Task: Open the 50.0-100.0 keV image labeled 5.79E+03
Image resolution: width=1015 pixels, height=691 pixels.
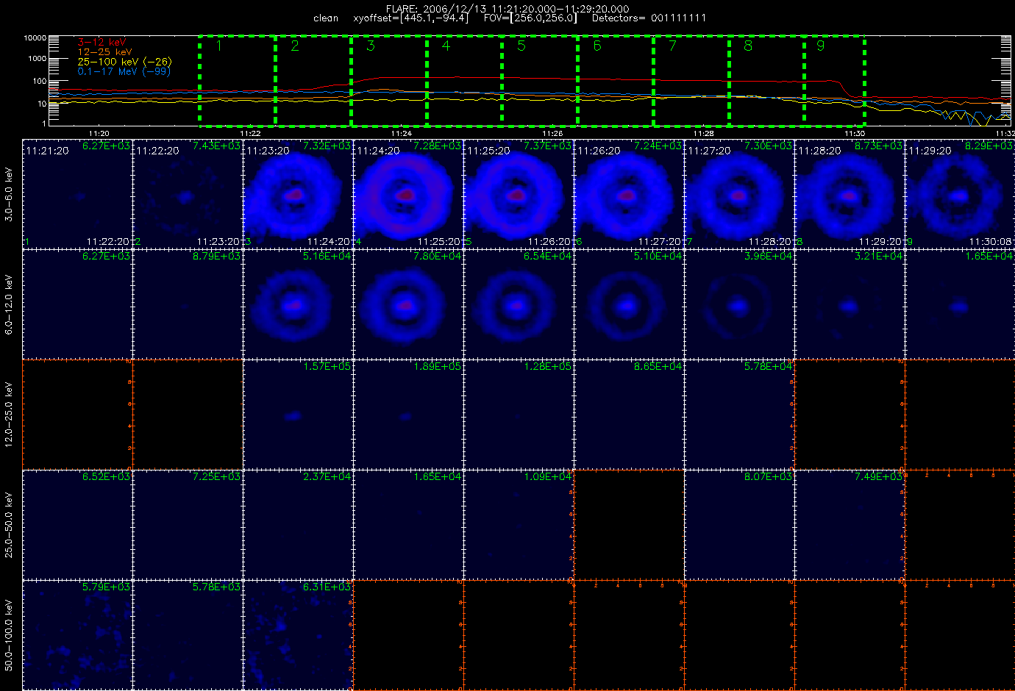Action: pos(77,634)
